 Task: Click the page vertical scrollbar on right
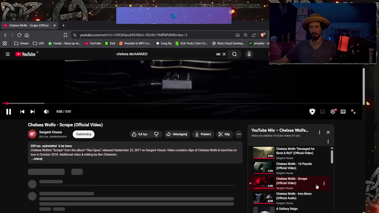tap(363, 86)
